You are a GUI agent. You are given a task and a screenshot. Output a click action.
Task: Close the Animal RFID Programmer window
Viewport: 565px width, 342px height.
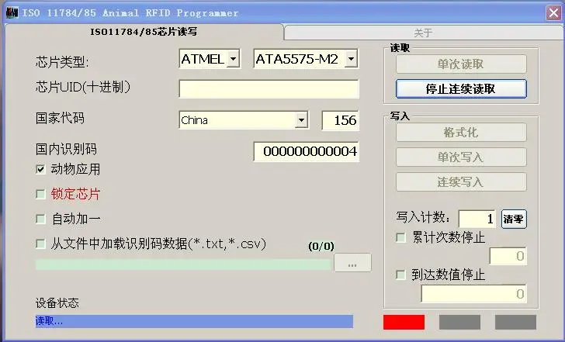coord(553,13)
